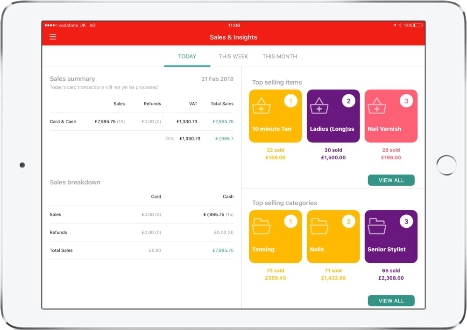Open the Nails category card
This screenshot has height=330, width=467.
coord(333,237)
